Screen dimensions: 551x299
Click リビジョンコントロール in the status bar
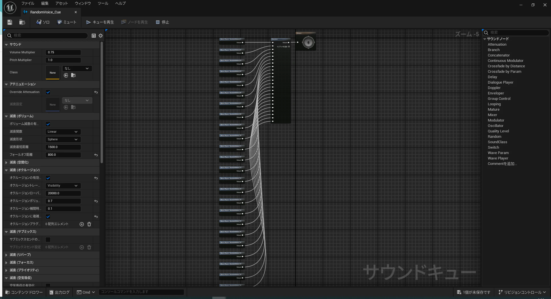click(522, 292)
